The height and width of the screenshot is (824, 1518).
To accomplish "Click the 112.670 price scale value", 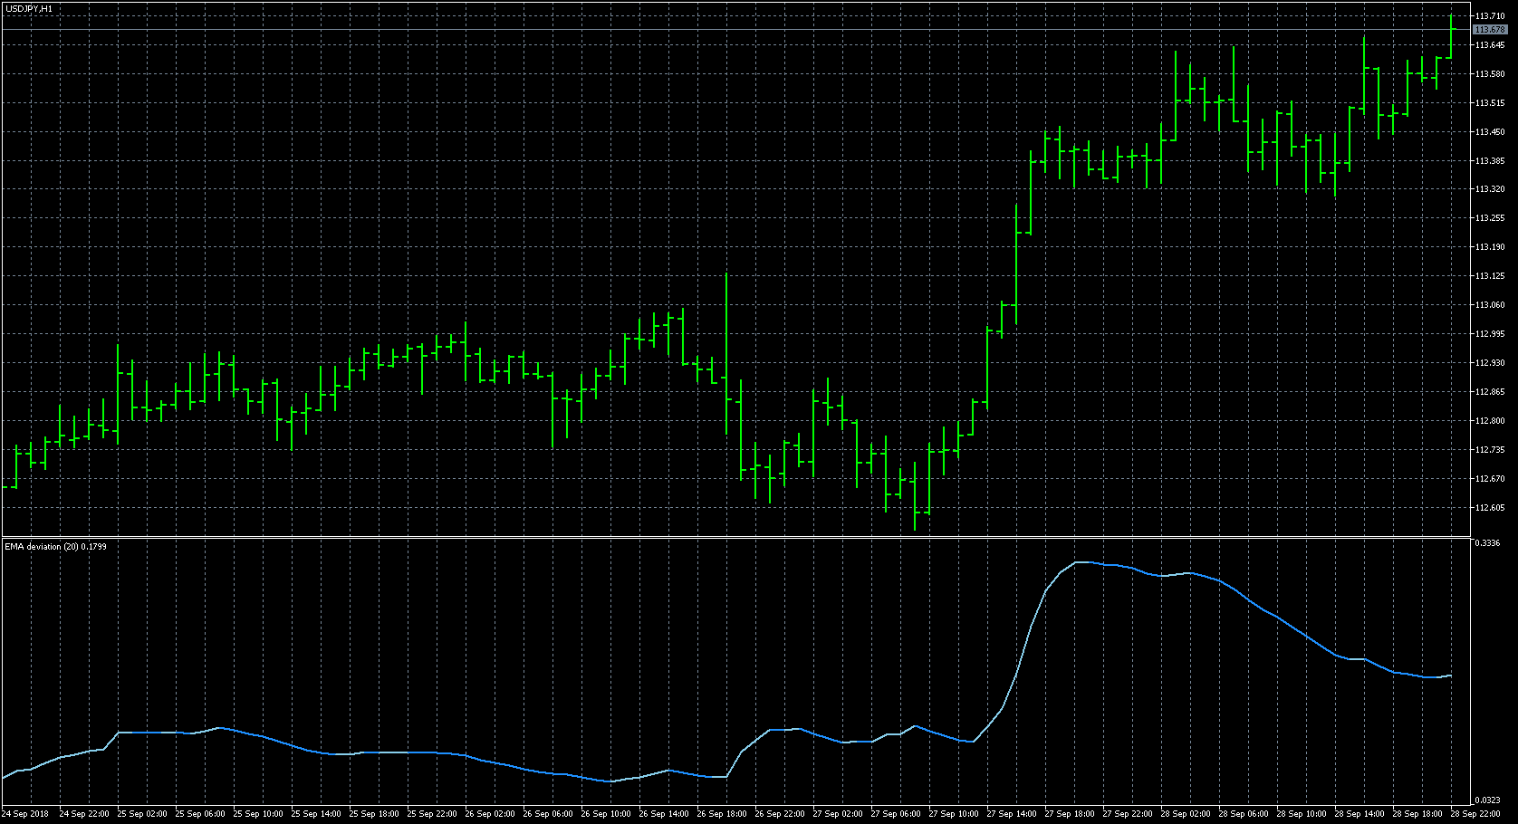I will pyautogui.click(x=1490, y=479).
